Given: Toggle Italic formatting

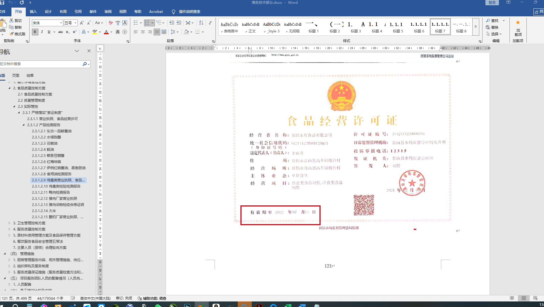Looking at the screenshot, I should (x=42, y=32).
